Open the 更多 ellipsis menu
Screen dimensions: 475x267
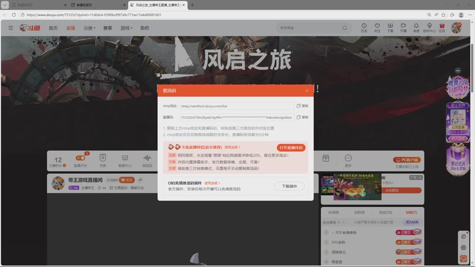[348, 161]
